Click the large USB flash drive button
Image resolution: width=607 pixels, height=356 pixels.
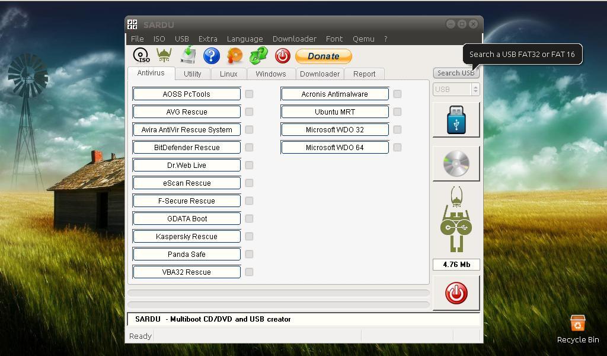pyautogui.click(x=456, y=120)
